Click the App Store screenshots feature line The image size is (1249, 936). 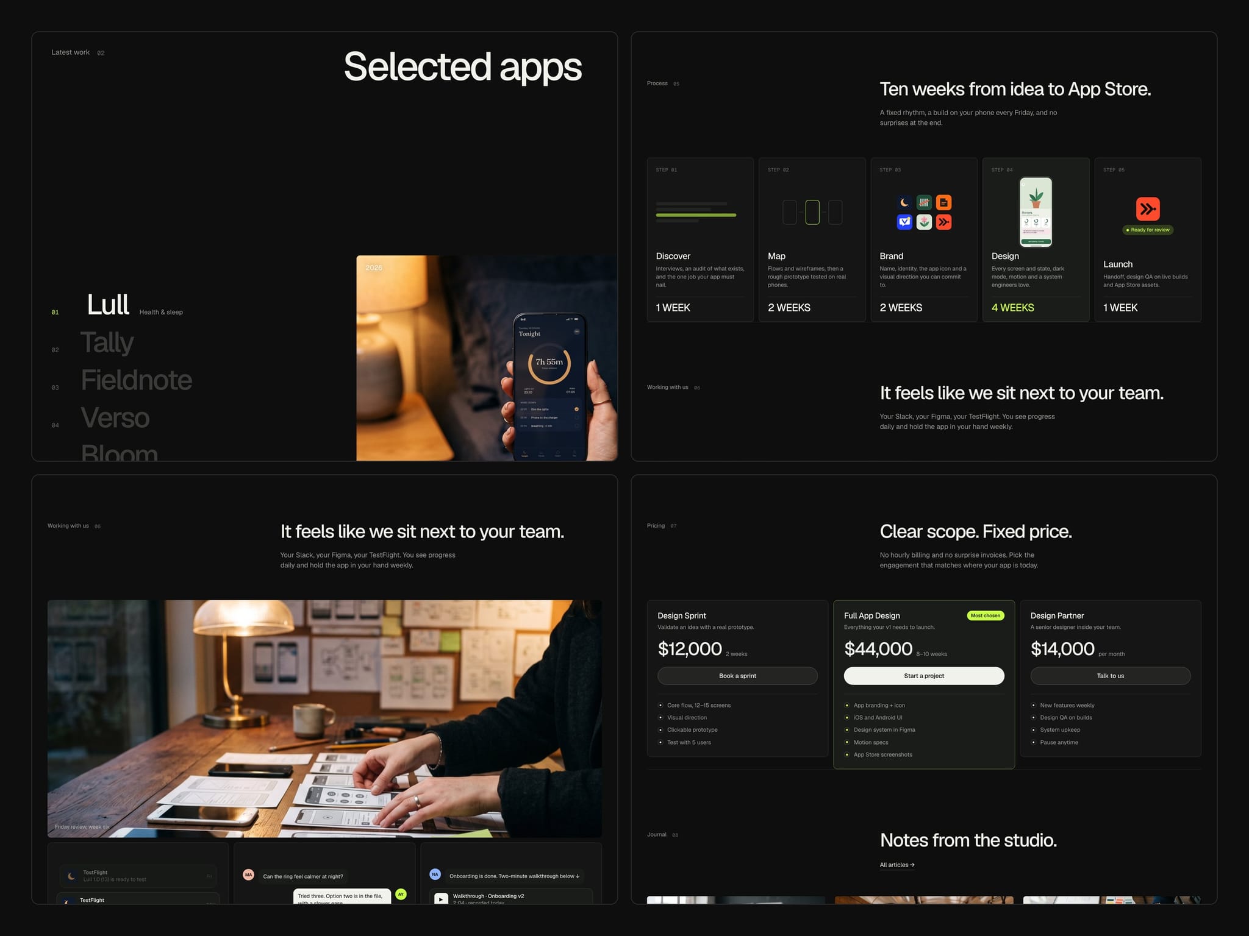(x=883, y=754)
